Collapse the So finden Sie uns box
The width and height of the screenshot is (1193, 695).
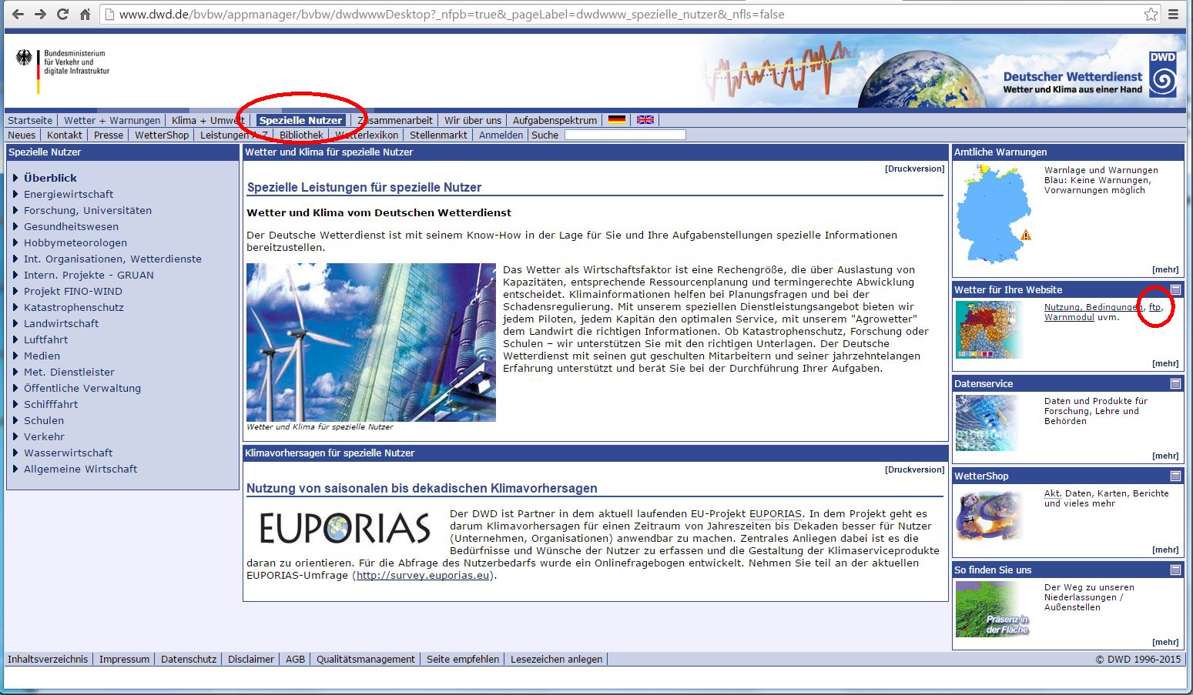point(1175,570)
